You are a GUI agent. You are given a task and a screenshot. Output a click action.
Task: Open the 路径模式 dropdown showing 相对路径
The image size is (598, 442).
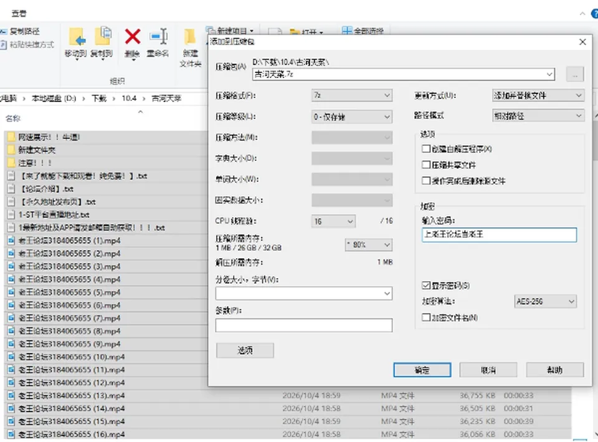538,116
